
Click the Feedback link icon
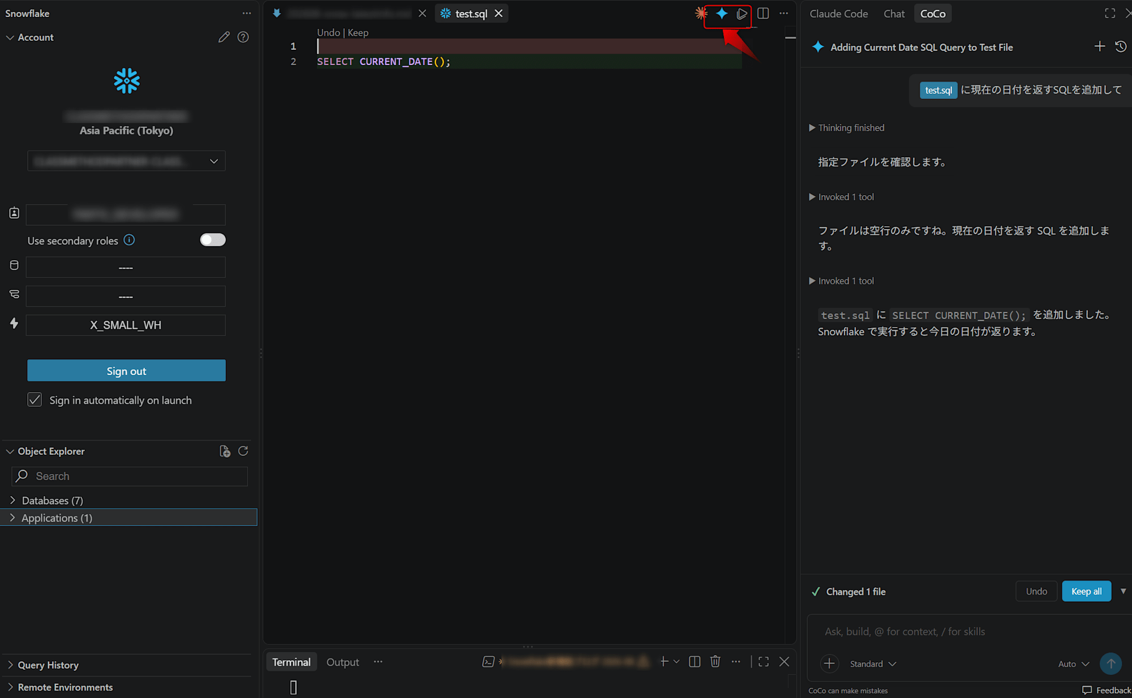[1087, 690]
